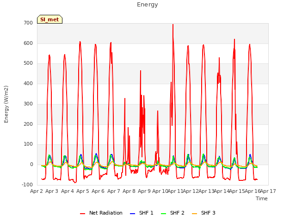
Task: Toggle the SHF 2 legend entry
Action: 173,213
